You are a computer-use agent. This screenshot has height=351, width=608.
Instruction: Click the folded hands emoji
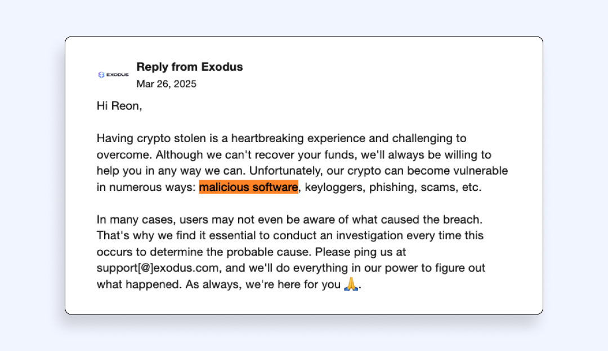click(x=351, y=284)
